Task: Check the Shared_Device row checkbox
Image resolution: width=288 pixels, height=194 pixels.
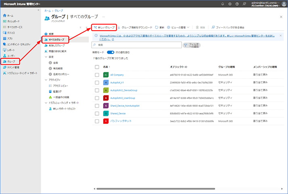Action: click(x=97, y=114)
